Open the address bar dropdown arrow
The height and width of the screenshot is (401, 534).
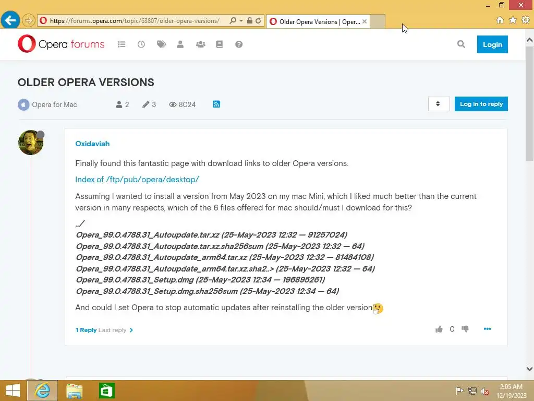(241, 21)
